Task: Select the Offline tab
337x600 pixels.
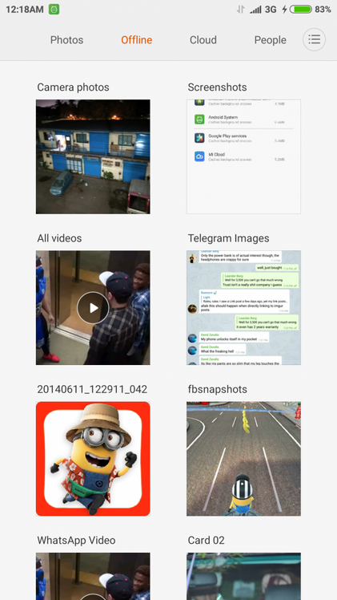Action: [x=137, y=40]
